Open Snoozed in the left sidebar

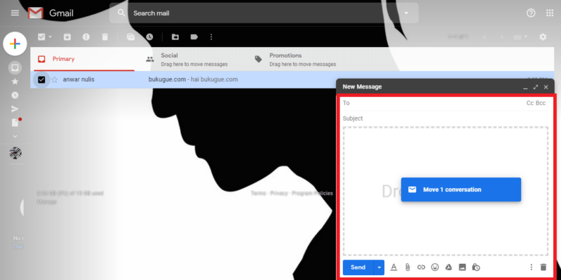pos(15,95)
